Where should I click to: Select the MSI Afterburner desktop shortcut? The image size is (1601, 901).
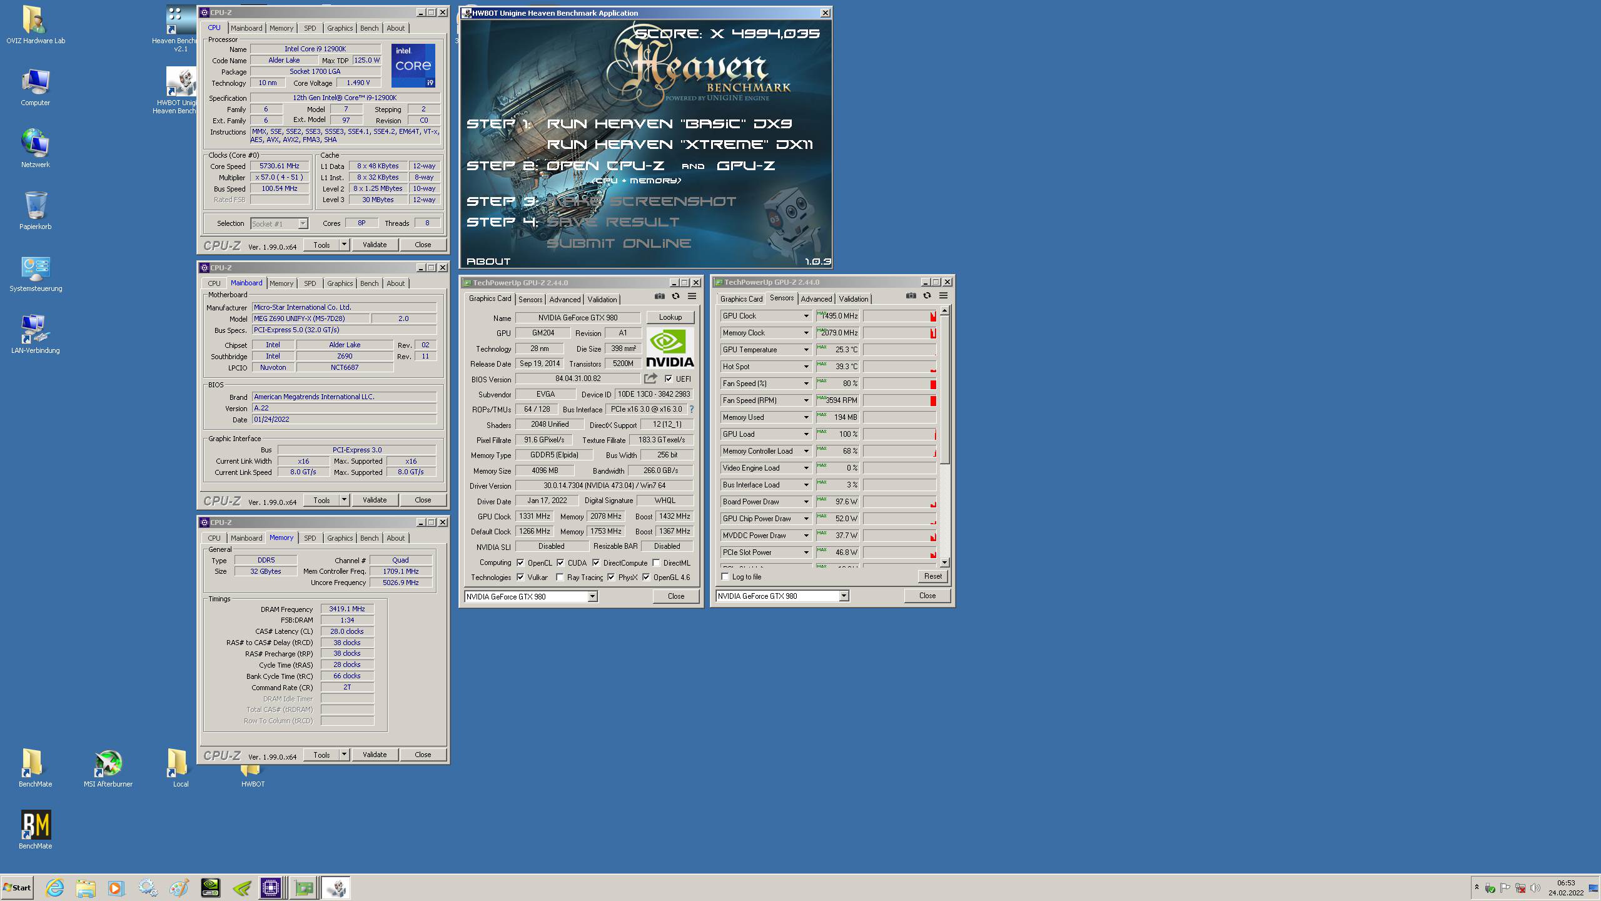tap(108, 768)
